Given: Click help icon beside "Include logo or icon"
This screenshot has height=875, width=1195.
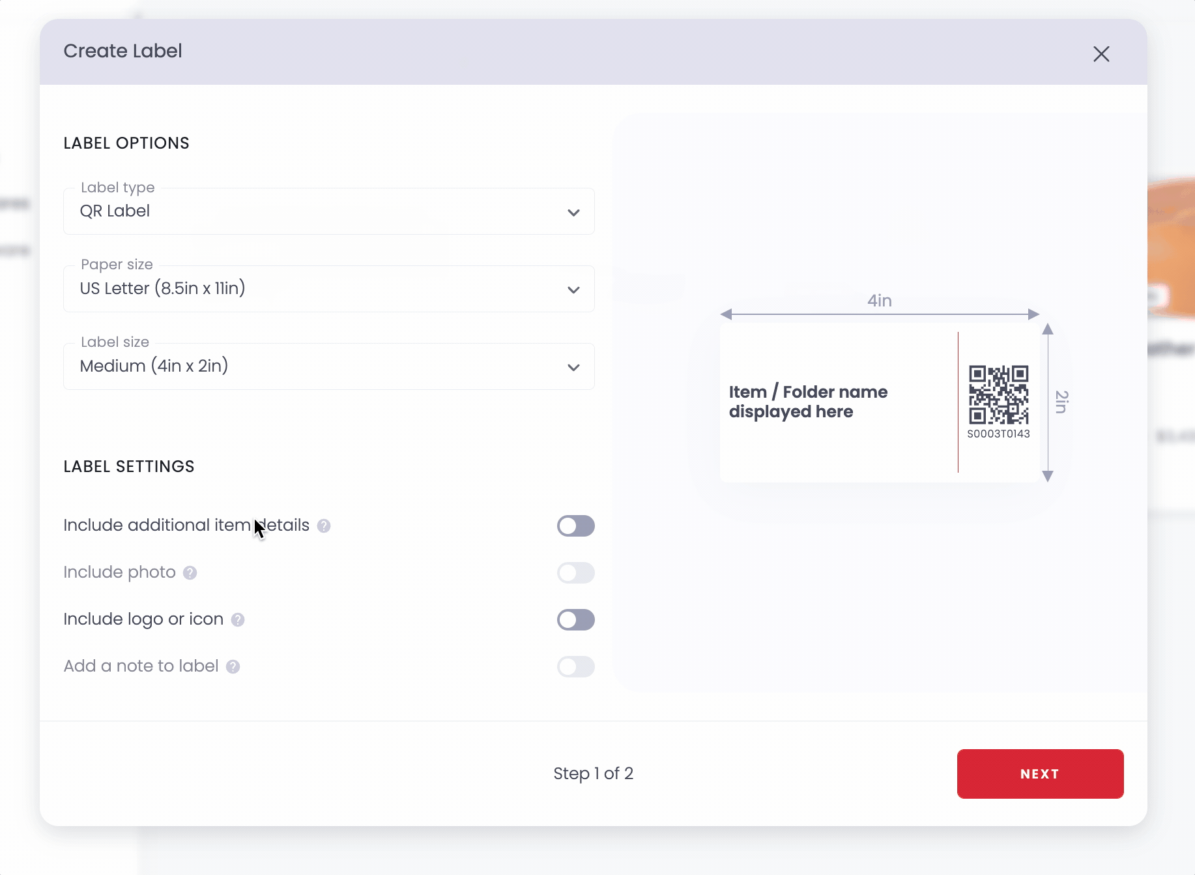Looking at the screenshot, I should [x=237, y=619].
